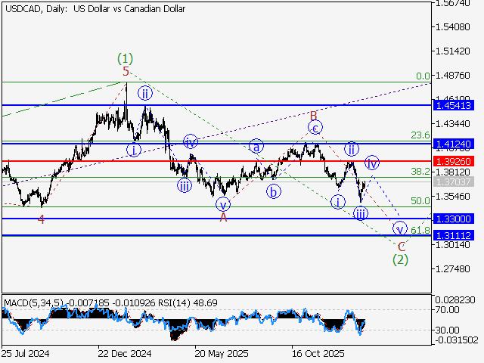Click the 1.48760 price axis label

(x=452, y=76)
